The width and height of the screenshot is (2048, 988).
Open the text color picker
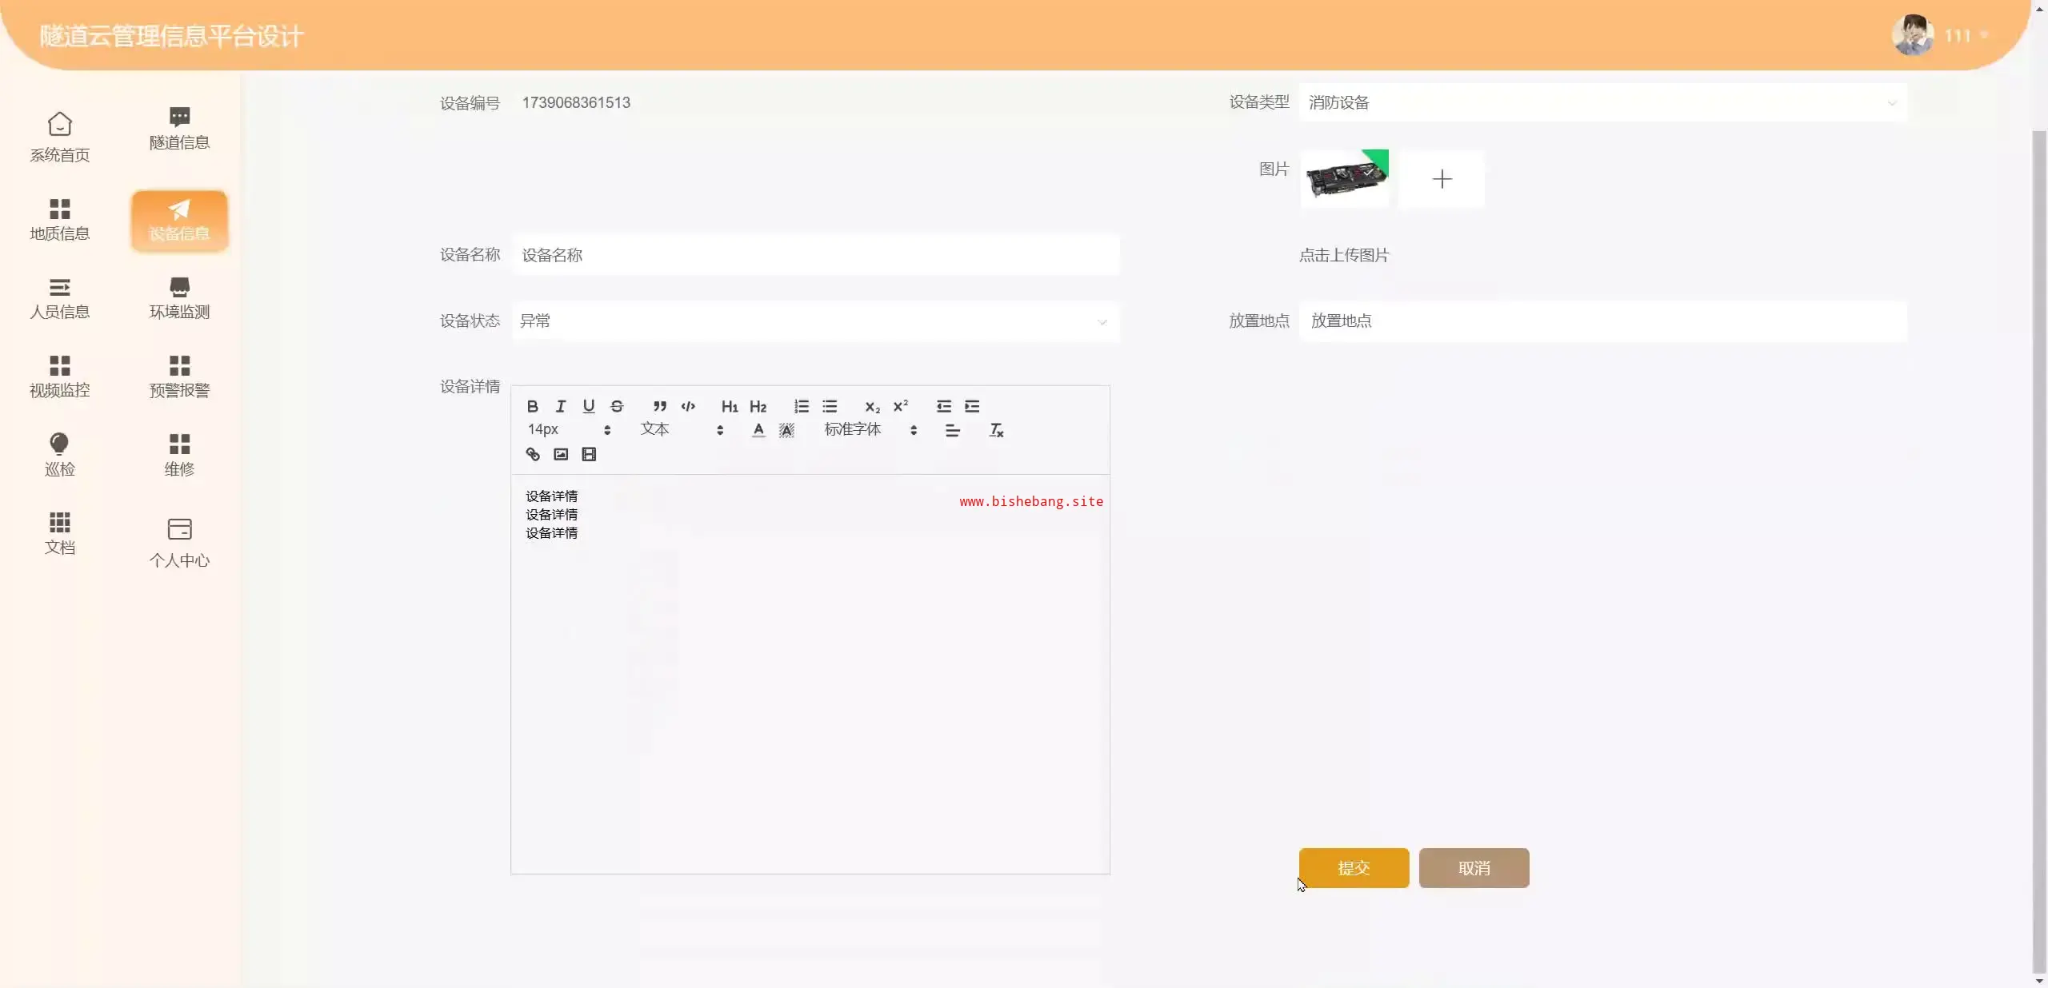(x=758, y=430)
